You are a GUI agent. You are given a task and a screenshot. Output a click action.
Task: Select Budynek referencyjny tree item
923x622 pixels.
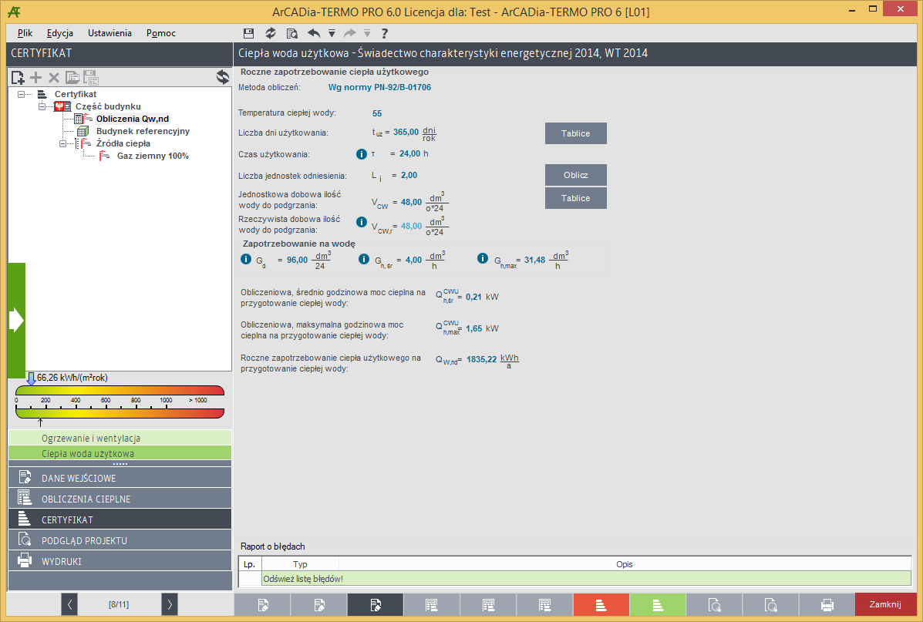click(143, 131)
